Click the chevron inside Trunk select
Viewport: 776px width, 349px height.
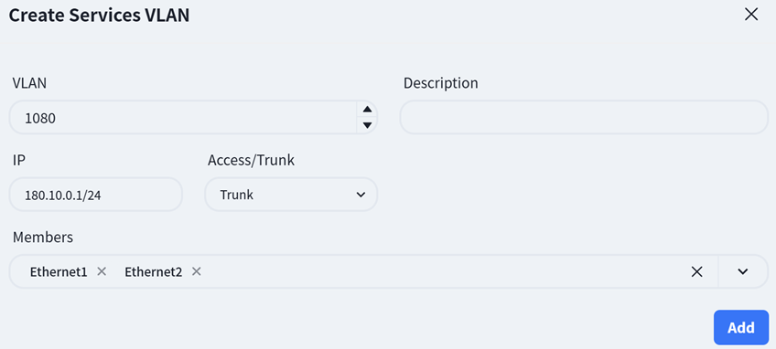(361, 195)
